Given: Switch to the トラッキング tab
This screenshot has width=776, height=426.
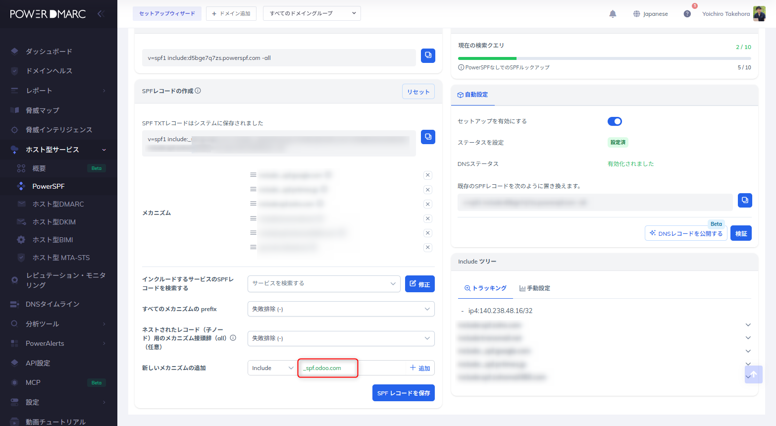Looking at the screenshot, I should (x=485, y=288).
